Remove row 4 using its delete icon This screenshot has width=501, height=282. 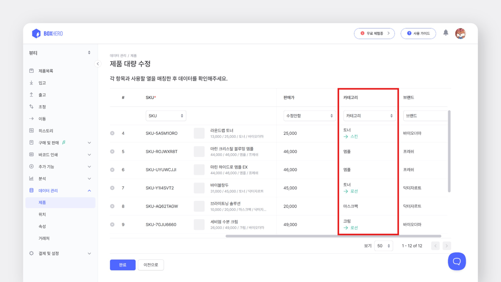pos(112,133)
